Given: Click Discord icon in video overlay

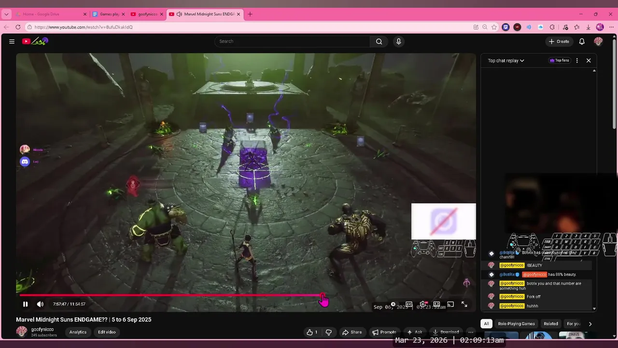Looking at the screenshot, I should (x=25, y=162).
